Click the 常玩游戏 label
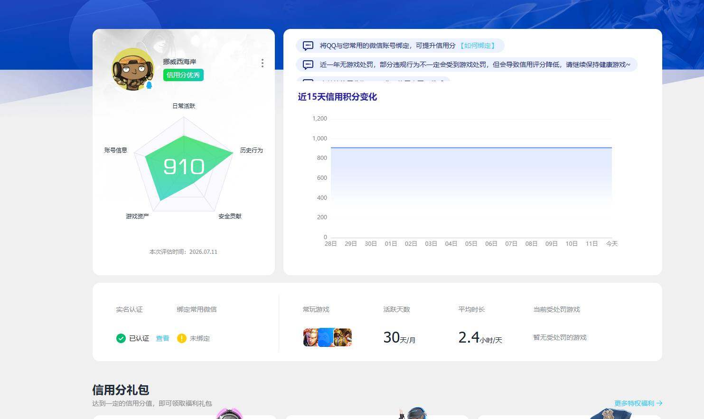 pos(316,309)
